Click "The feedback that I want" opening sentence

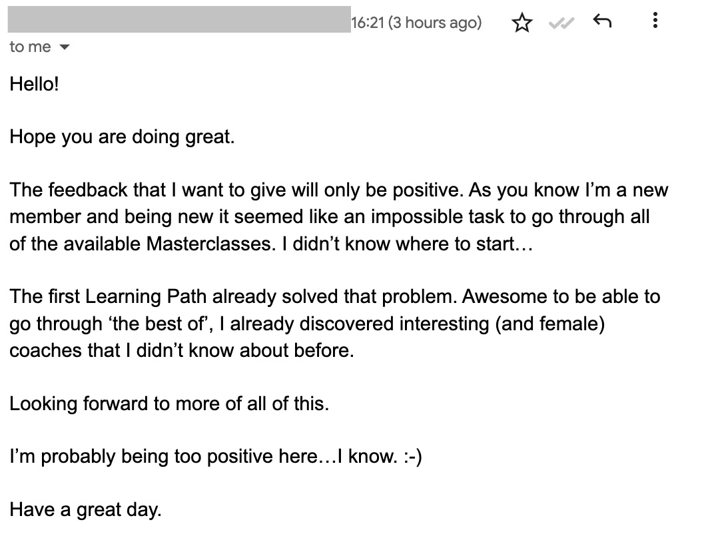(234, 190)
